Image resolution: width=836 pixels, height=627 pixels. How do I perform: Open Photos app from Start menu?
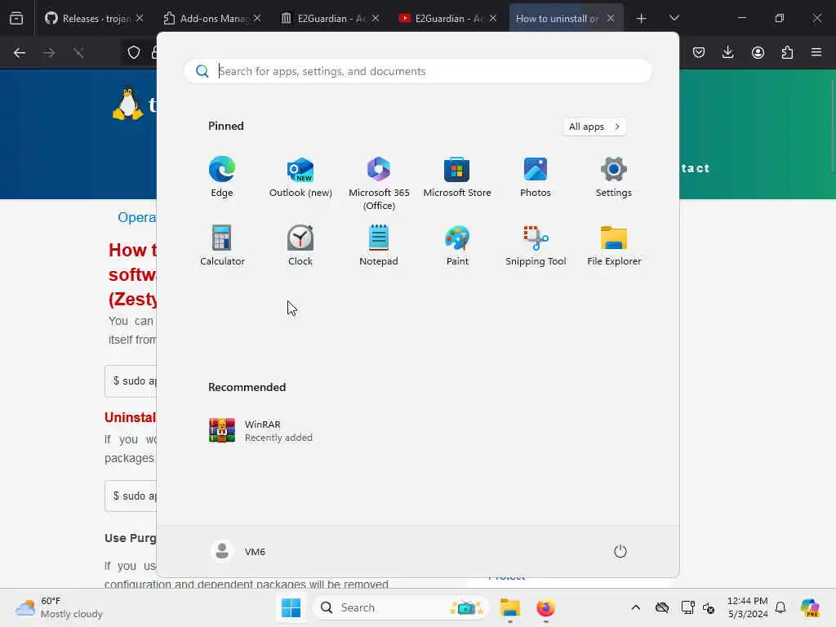click(536, 177)
